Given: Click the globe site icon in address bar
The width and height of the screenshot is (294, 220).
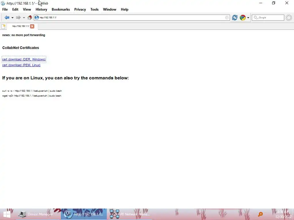Looking at the screenshot, I should pos(37,17).
